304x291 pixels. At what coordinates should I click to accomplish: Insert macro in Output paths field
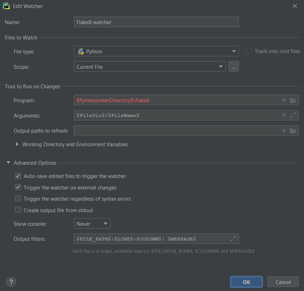click(283, 130)
